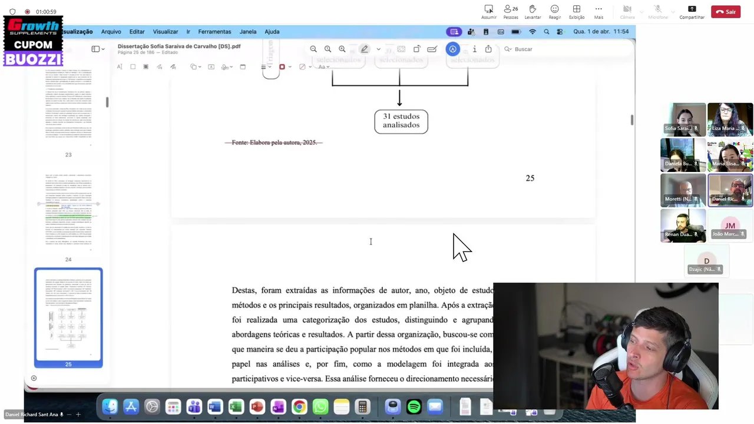Click the note tool in markup toolbar
Image resolution: width=754 pixels, height=424 pixels.
point(243,67)
